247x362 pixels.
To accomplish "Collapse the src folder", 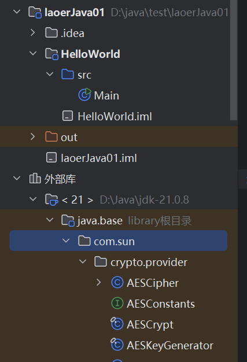I will click(x=50, y=75).
